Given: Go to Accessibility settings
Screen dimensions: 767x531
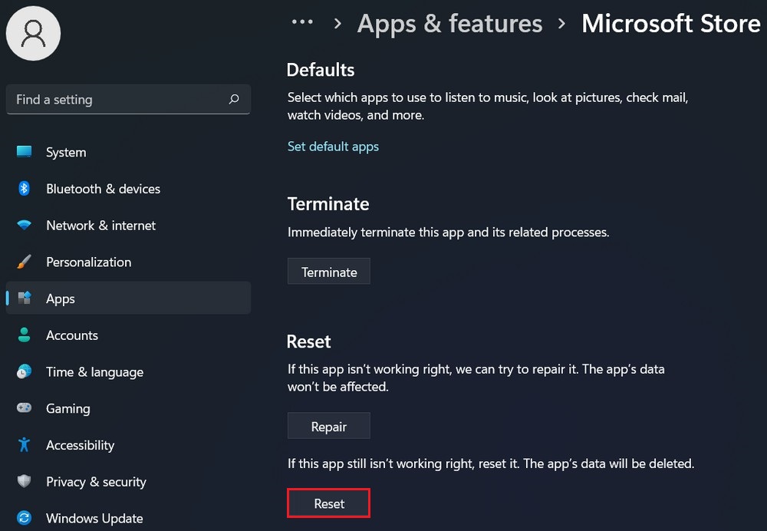Looking at the screenshot, I should coord(128,445).
